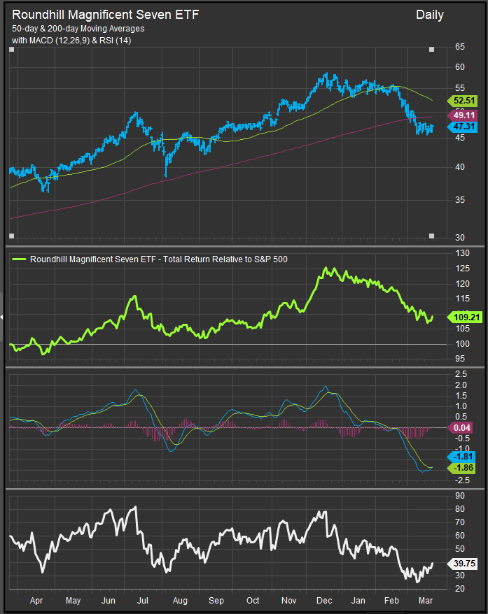Click the 120 label on the relative return axis
This screenshot has height=614, width=488.
click(x=463, y=284)
